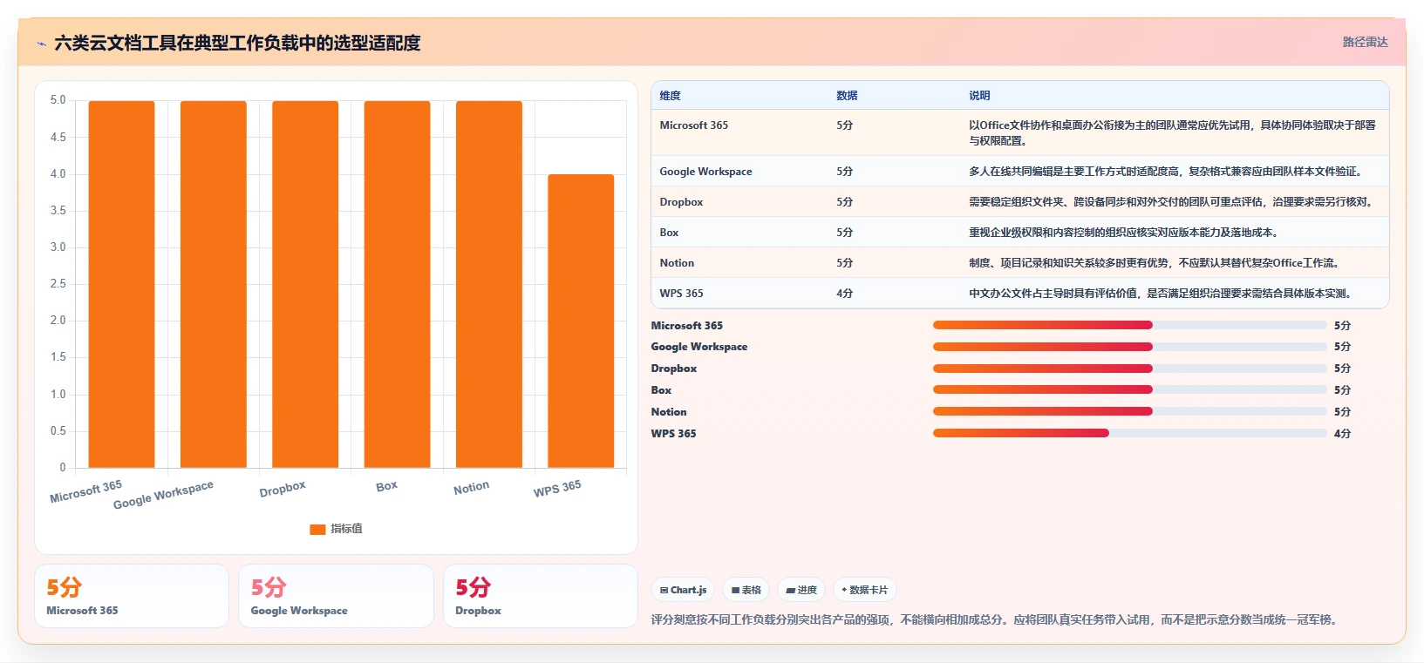The image size is (1424, 663).
Task: Click the icon left of the page title
Action: pyautogui.click(x=41, y=44)
